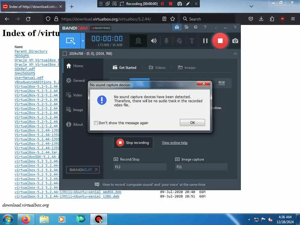Open the Pocket save icon in the browser
The image size is (300, 225).
pyautogui.click(x=251, y=19)
